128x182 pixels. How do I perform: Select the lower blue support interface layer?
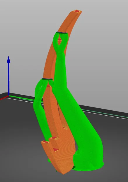tap(47, 79)
